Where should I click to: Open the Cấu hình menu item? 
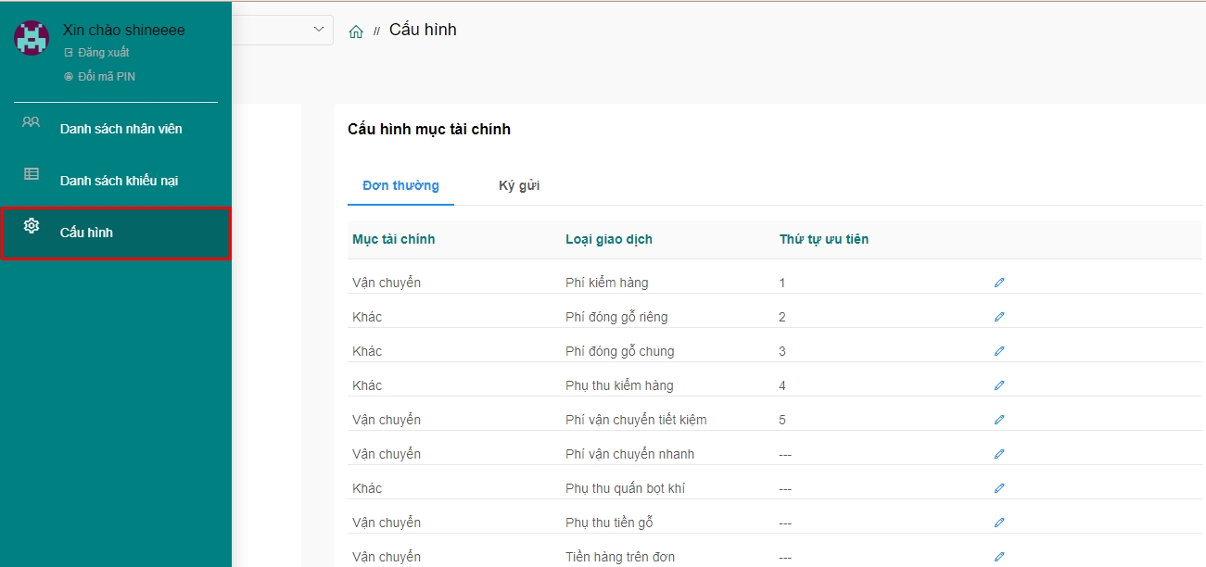click(x=86, y=233)
